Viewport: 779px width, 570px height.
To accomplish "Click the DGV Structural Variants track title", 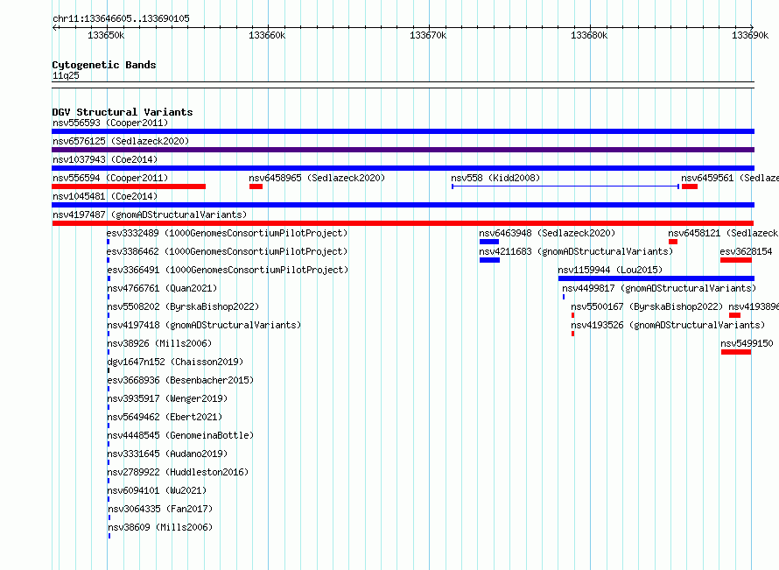I will point(123,112).
